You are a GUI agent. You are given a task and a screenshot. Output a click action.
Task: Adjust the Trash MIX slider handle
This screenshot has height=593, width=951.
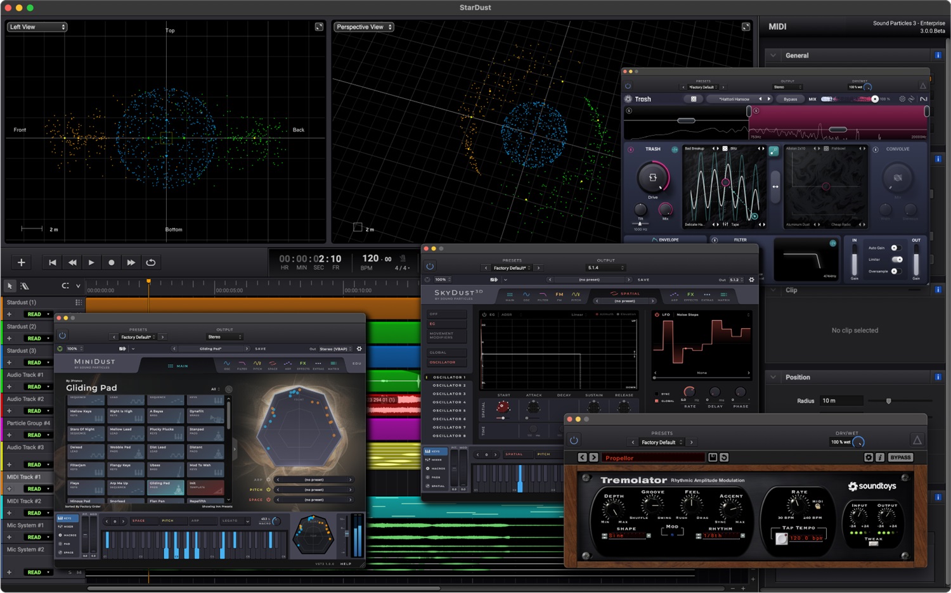pos(875,99)
